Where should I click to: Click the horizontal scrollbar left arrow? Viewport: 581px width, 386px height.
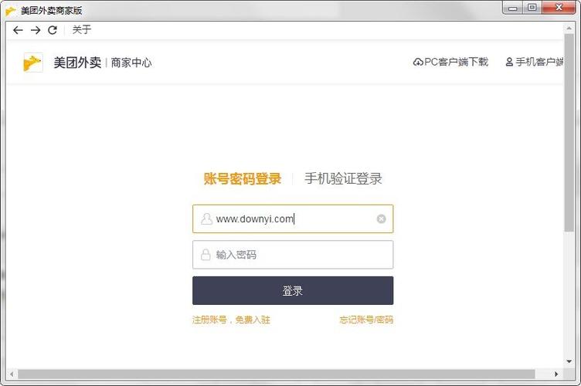[12, 374]
